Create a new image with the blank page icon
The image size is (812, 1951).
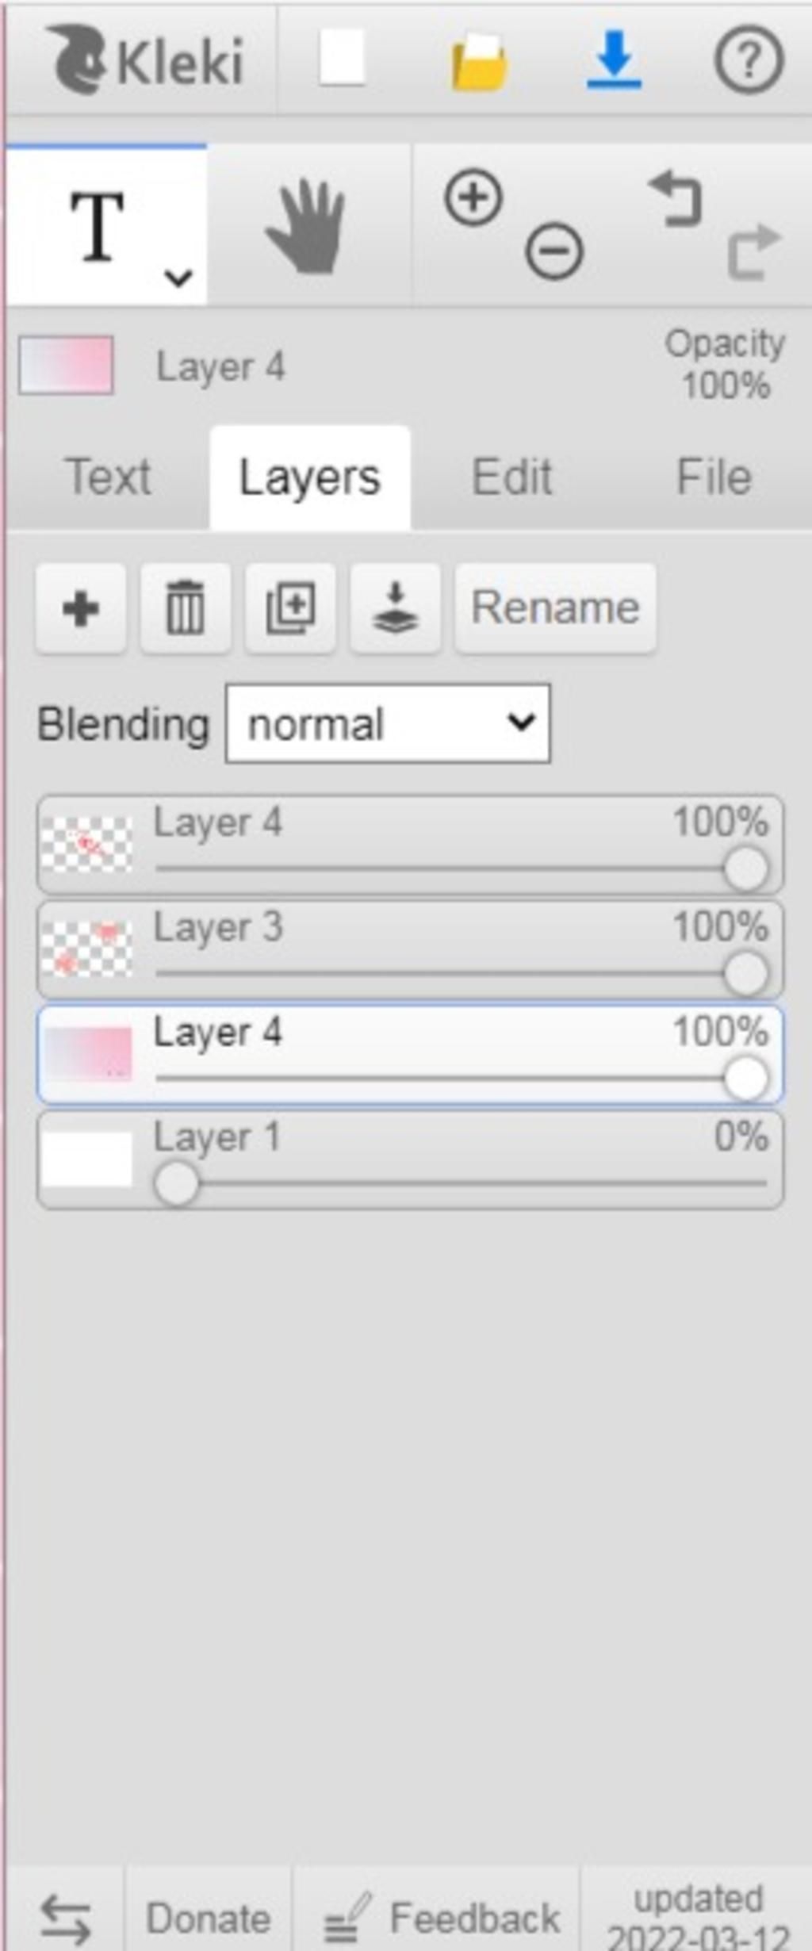(342, 57)
